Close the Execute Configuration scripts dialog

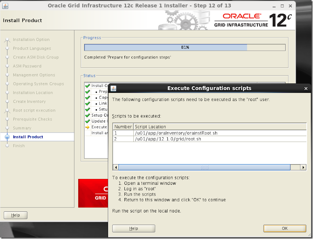pos(306,89)
